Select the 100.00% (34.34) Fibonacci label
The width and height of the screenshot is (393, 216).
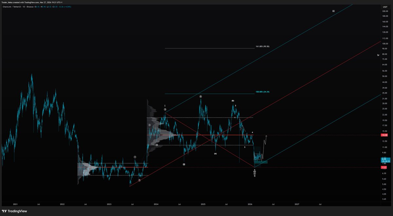(x=262, y=92)
